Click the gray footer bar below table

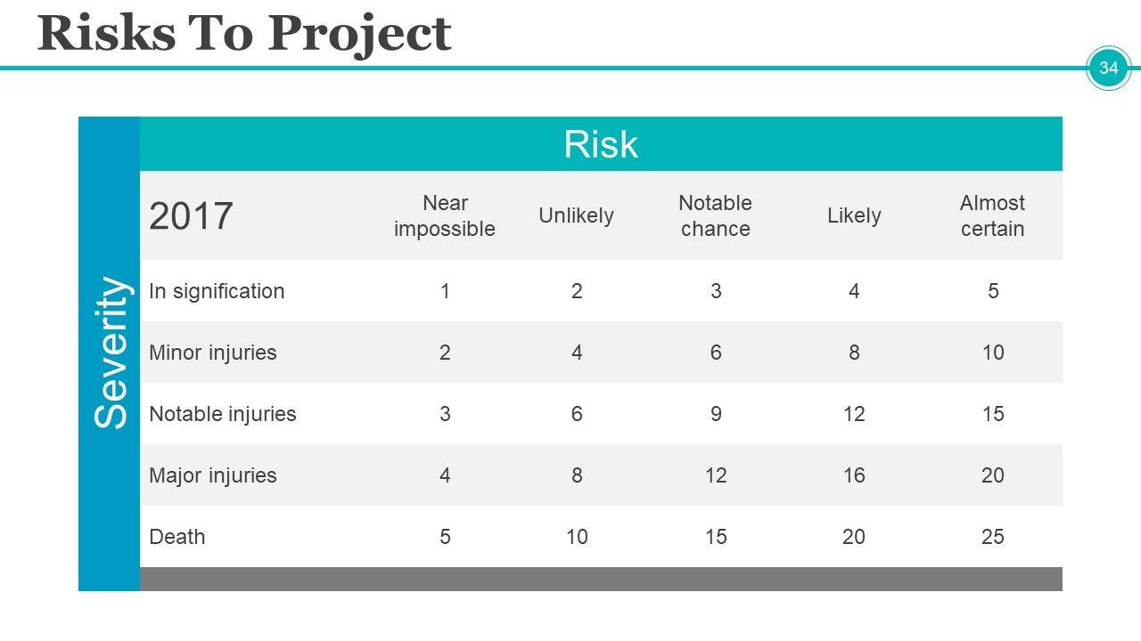[601, 580]
